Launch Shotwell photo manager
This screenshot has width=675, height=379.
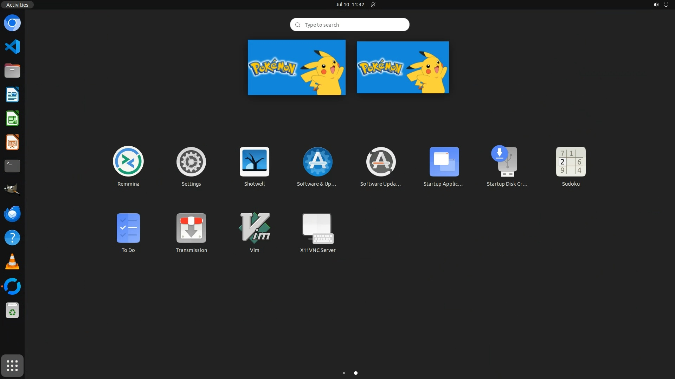click(254, 162)
